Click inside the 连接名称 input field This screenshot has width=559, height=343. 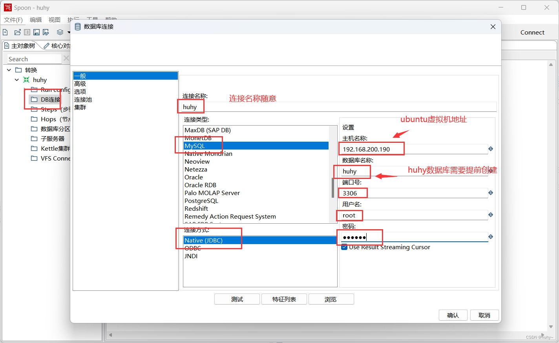(339, 107)
